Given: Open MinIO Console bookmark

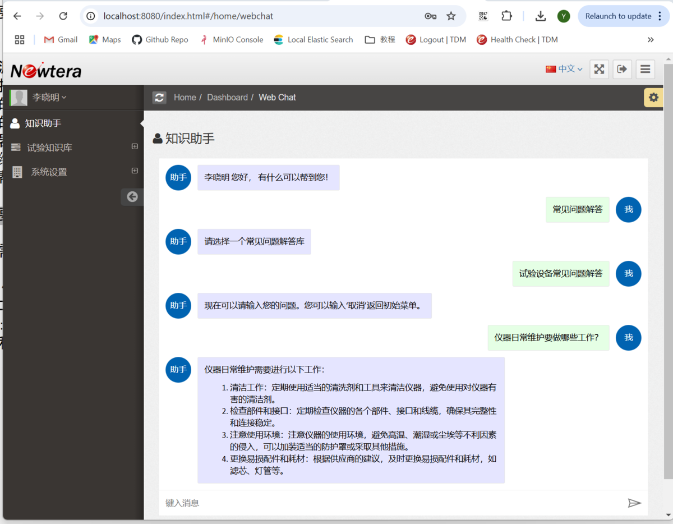Looking at the screenshot, I should [231, 40].
